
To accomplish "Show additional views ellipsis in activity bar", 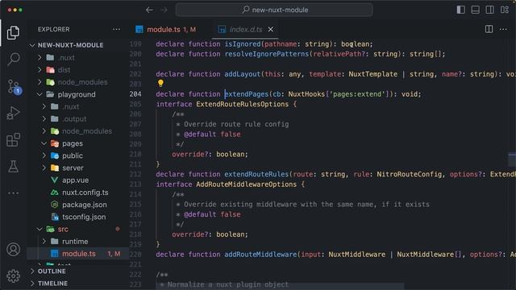I will point(13,193).
